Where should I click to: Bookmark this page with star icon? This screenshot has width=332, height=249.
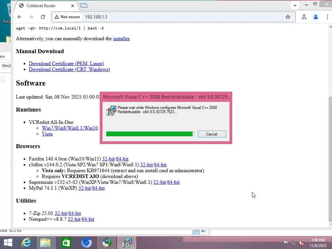click(288, 17)
